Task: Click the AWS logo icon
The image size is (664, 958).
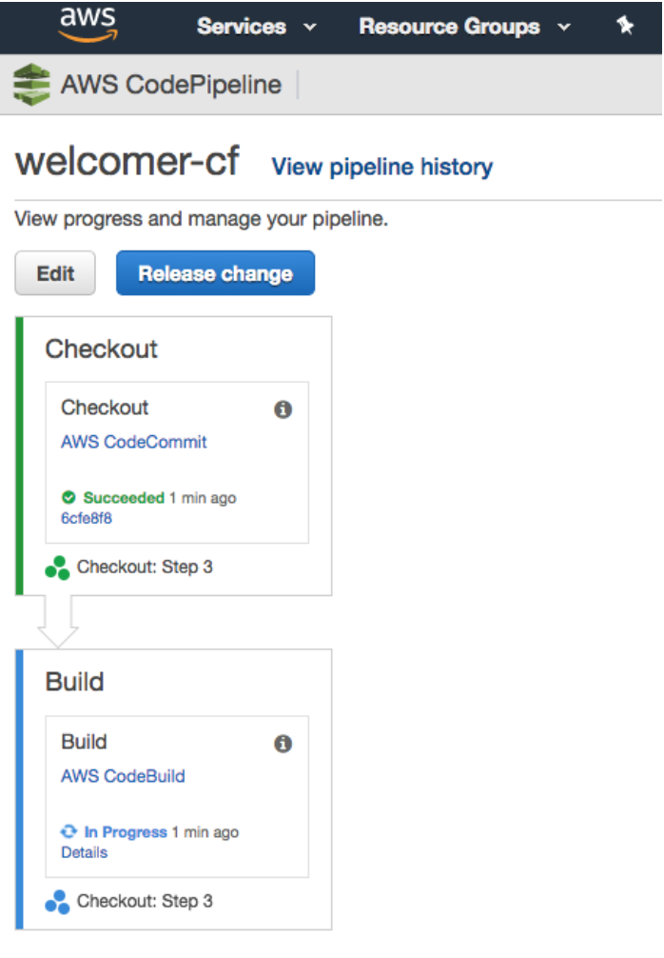Action: 88,25
